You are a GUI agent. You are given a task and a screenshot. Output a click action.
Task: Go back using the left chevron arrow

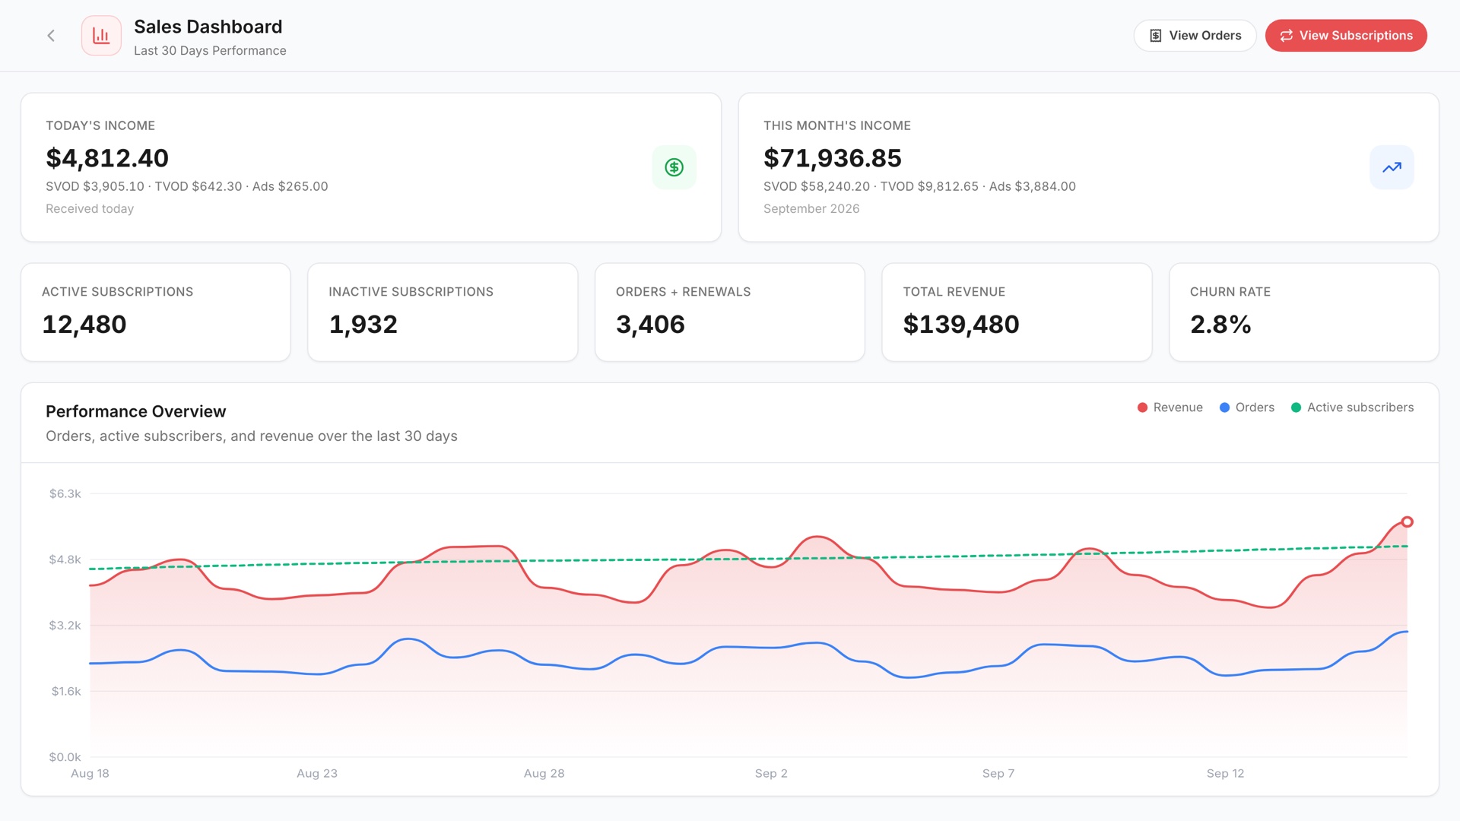coord(51,36)
